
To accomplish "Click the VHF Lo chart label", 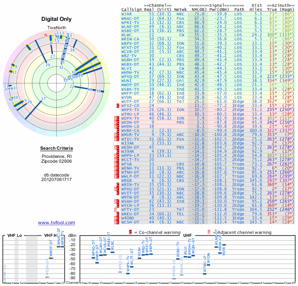I will point(15,236).
